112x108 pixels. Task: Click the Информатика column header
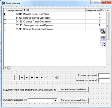[x=93, y=10]
